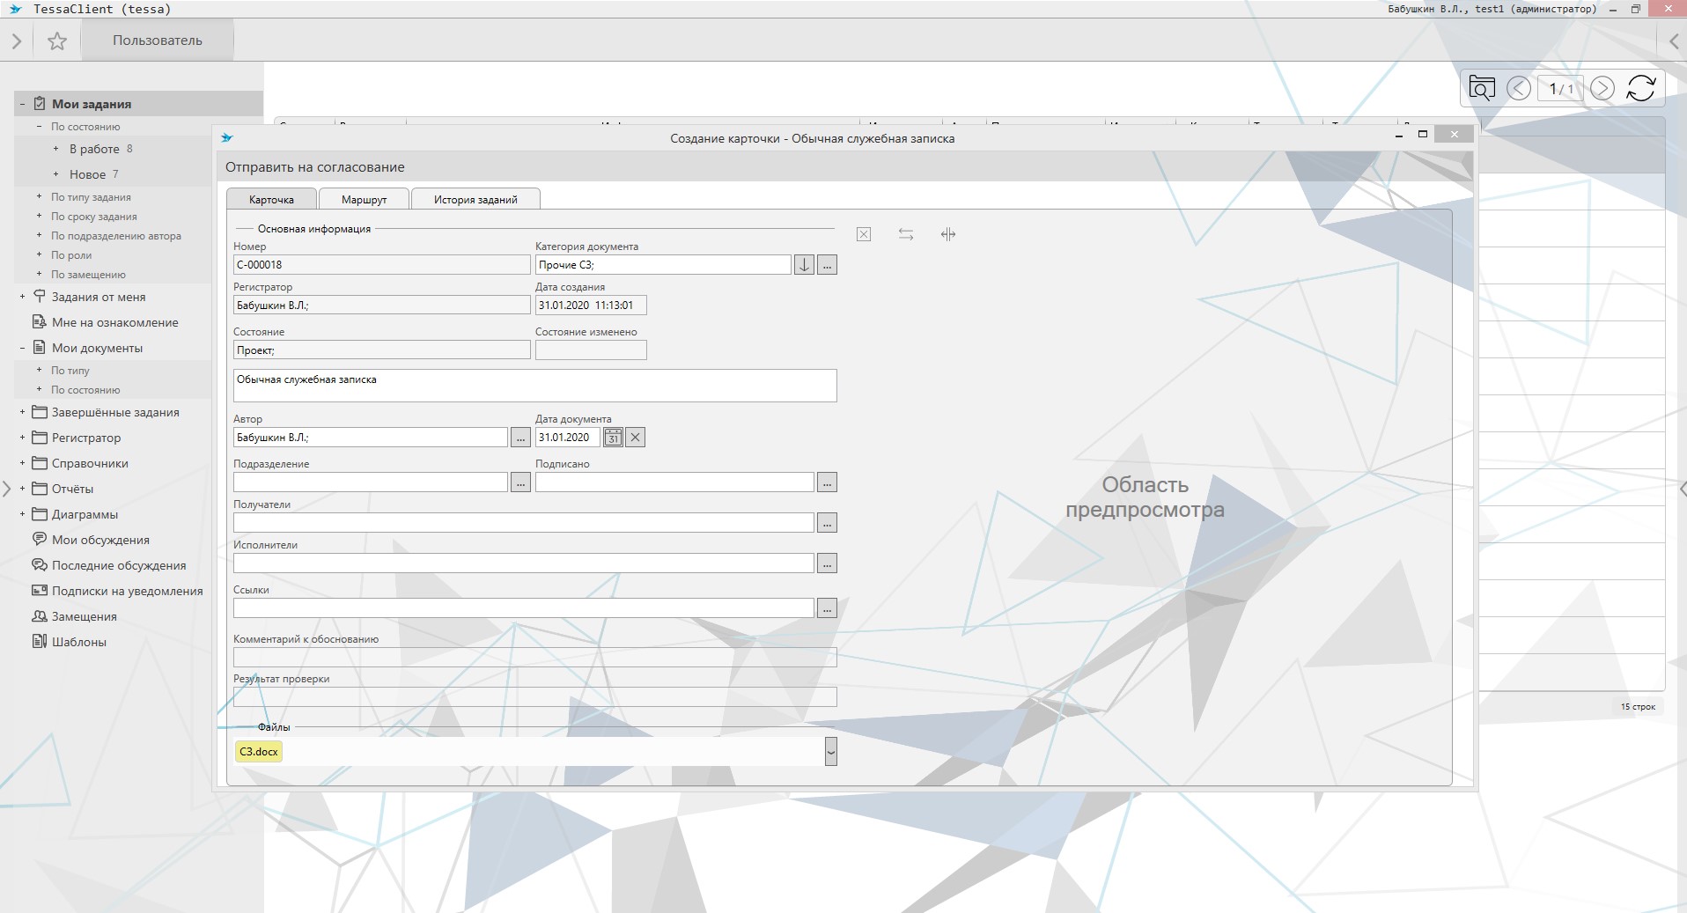This screenshot has width=1687, height=913.
Task: Click Отправить на согласование
Action: coord(314,167)
